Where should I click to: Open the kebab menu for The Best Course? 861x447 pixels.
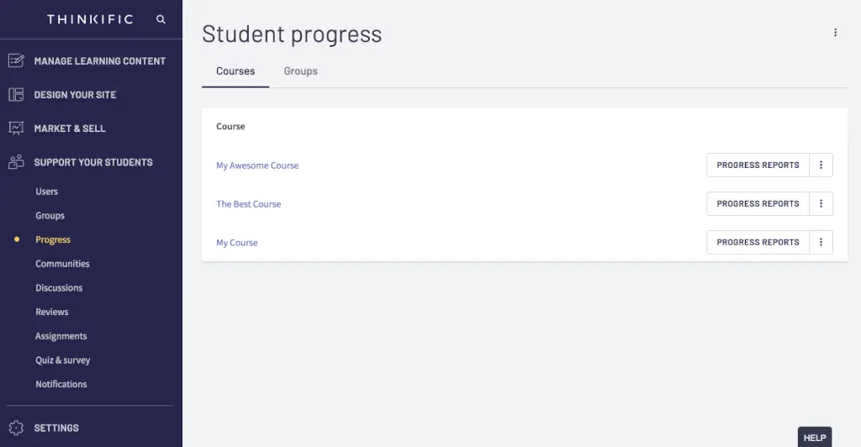[x=821, y=204]
